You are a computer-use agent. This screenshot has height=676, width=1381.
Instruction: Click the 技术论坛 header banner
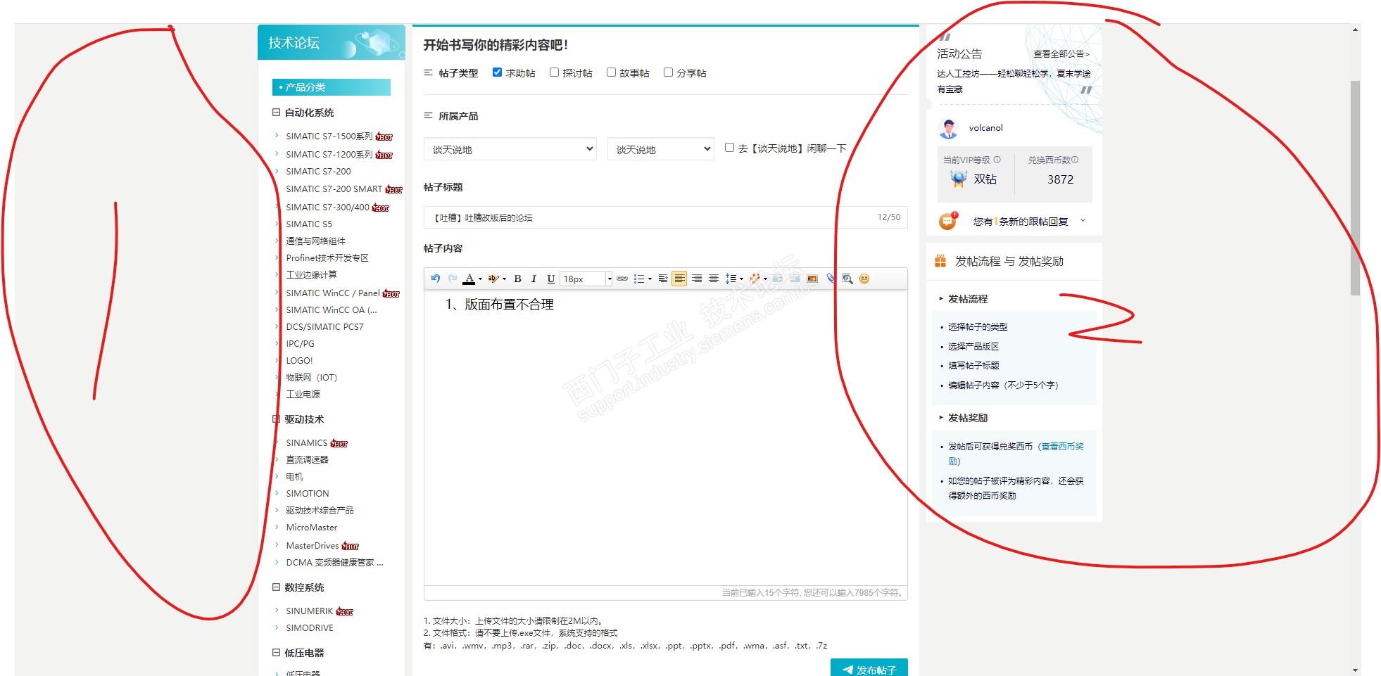[x=331, y=42]
